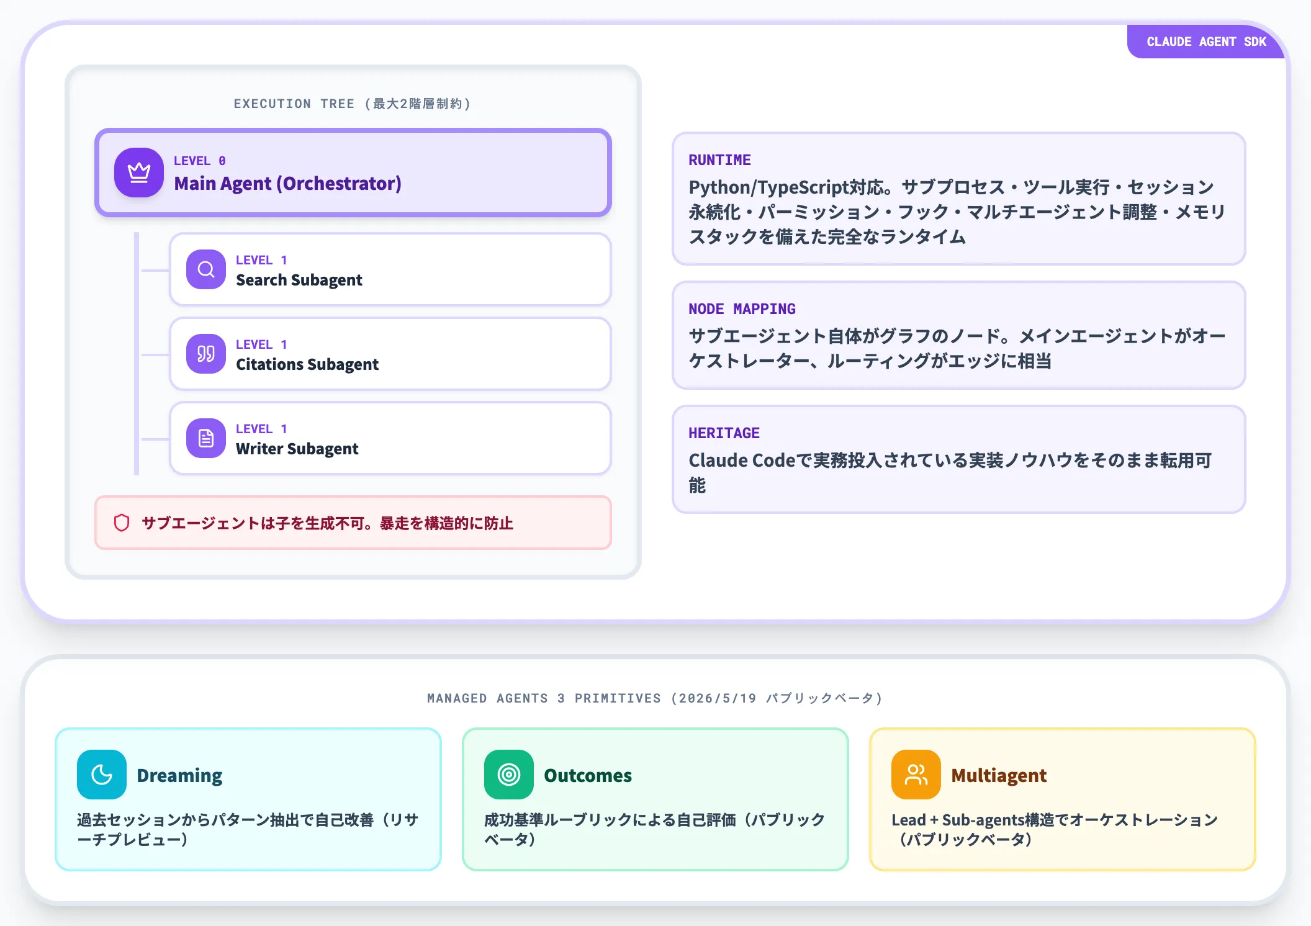Click the NODE MAPPING heading
Image resolution: width=1311 pixels, height=926 pixels.
point(742,309)
